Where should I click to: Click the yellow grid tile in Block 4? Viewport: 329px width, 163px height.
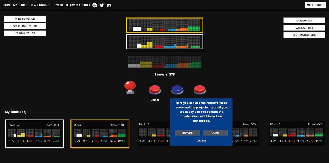pos(21,133)
